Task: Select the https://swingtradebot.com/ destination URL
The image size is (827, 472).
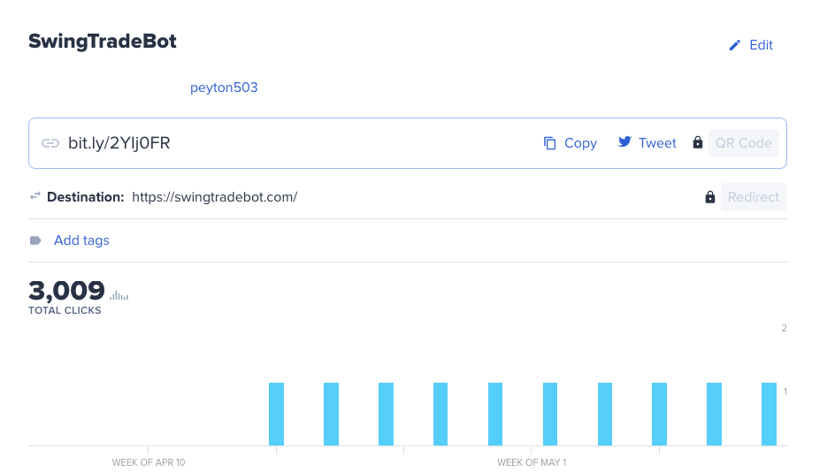Action: pyautogui.click(x=215, y=197)
